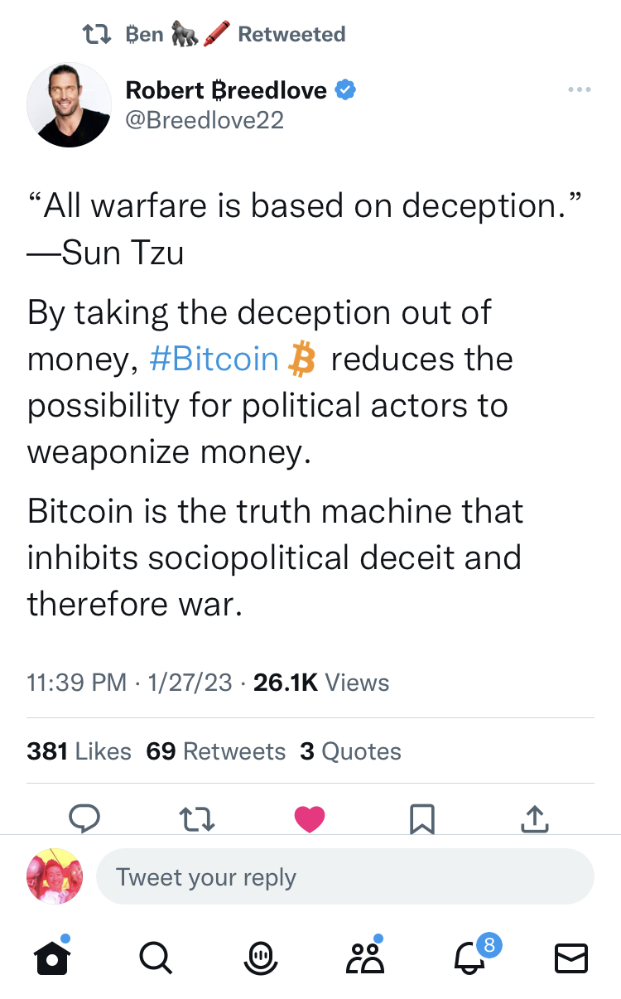Open the @Breedlove22 handle profile
621x999 pixels.
pyautogui.click(x=205, y=120)
